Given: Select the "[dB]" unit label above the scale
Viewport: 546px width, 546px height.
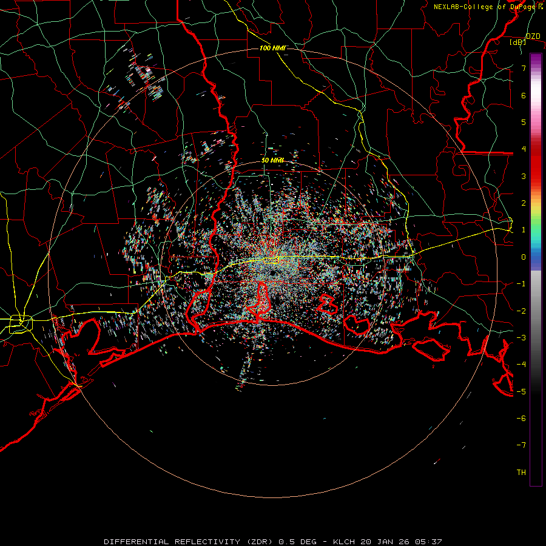Looking at the screenshot, I should tap(518, 42).
